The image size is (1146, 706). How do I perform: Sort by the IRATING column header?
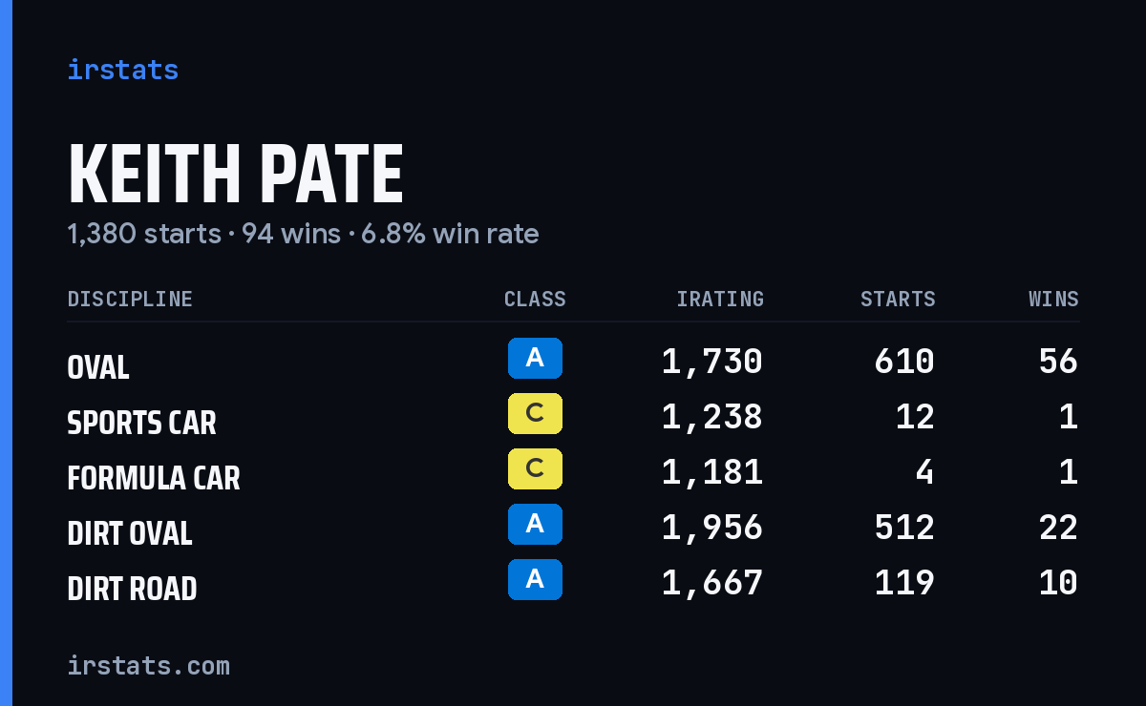720,299
